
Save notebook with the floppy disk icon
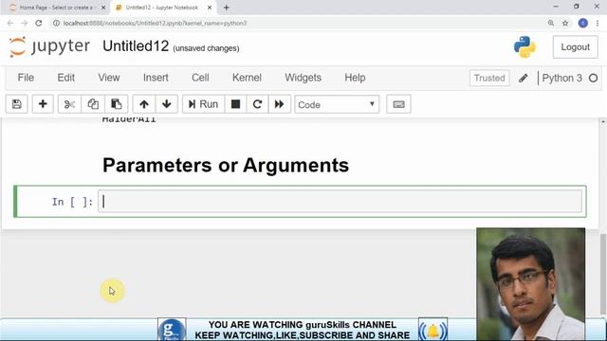pos(17,104)
